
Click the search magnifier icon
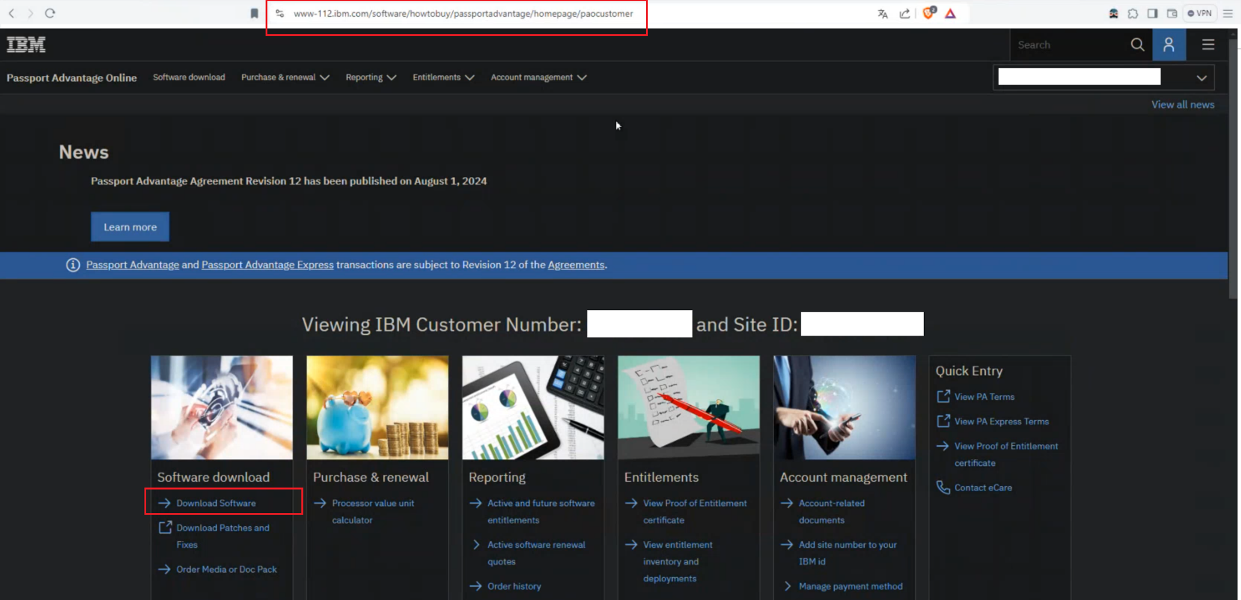(1137, 45)
